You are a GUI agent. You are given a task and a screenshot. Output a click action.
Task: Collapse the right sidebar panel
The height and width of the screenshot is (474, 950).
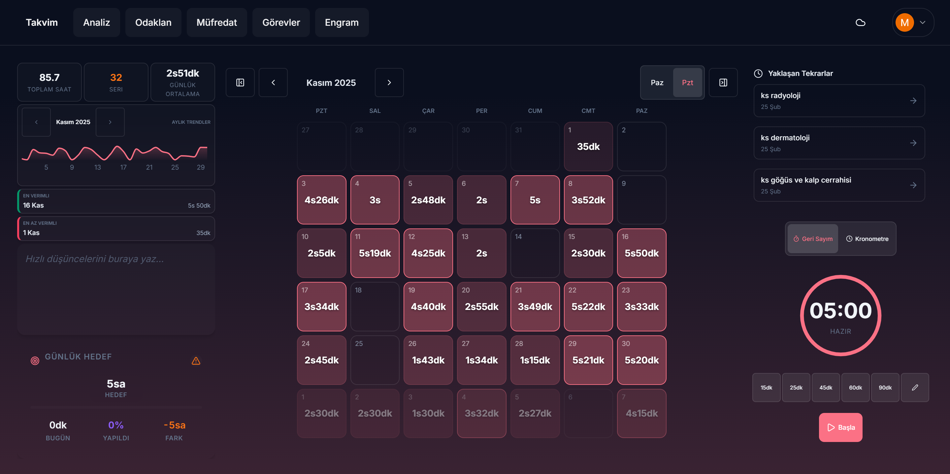(x=723, y=83)
